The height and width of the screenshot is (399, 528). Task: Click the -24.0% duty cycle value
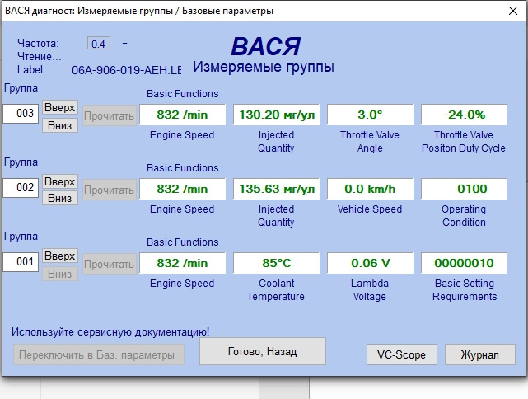(464, 115)
